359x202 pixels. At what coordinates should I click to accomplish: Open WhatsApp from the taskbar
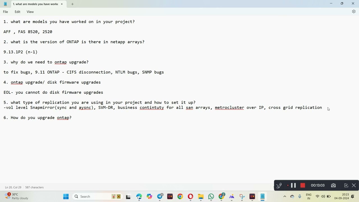211,196
